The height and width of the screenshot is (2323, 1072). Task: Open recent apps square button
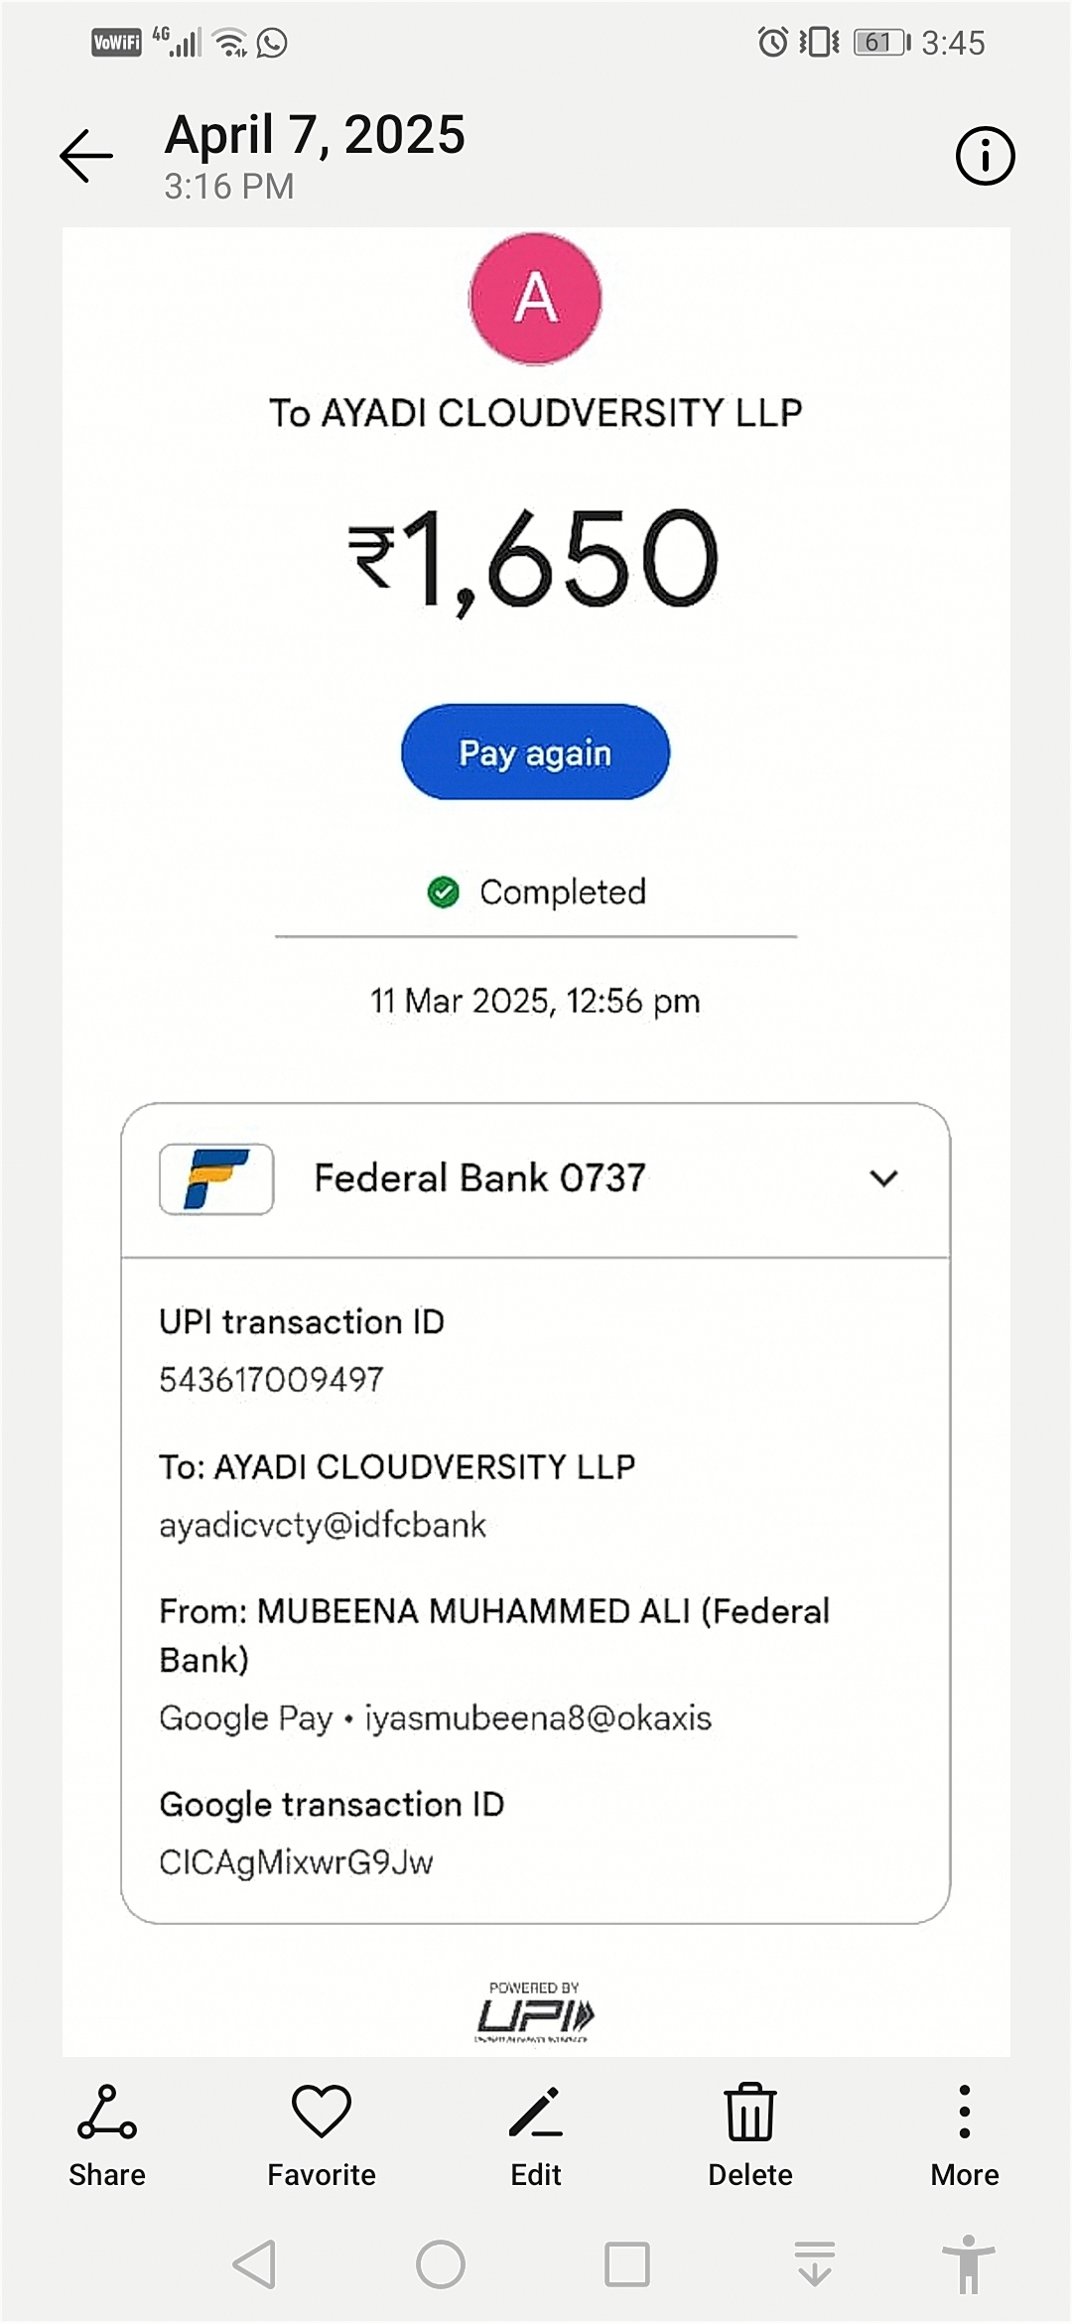coord(627,2263)
